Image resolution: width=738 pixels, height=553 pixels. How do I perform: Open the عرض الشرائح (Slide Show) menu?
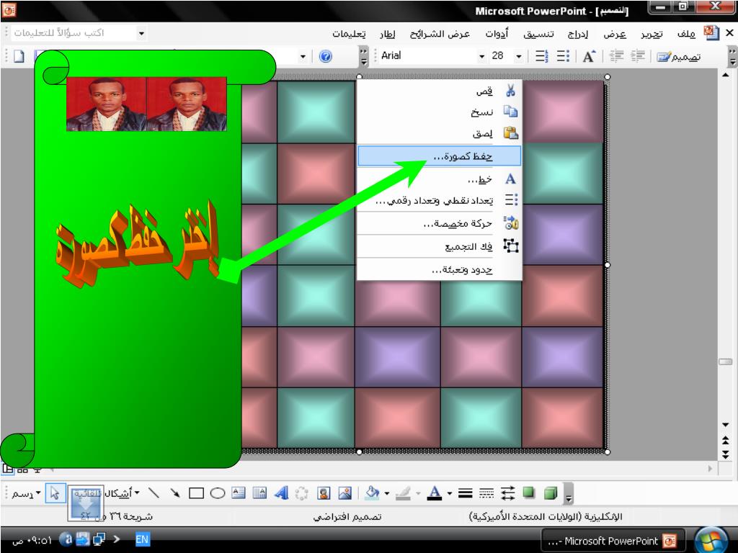tap(440, 34)
